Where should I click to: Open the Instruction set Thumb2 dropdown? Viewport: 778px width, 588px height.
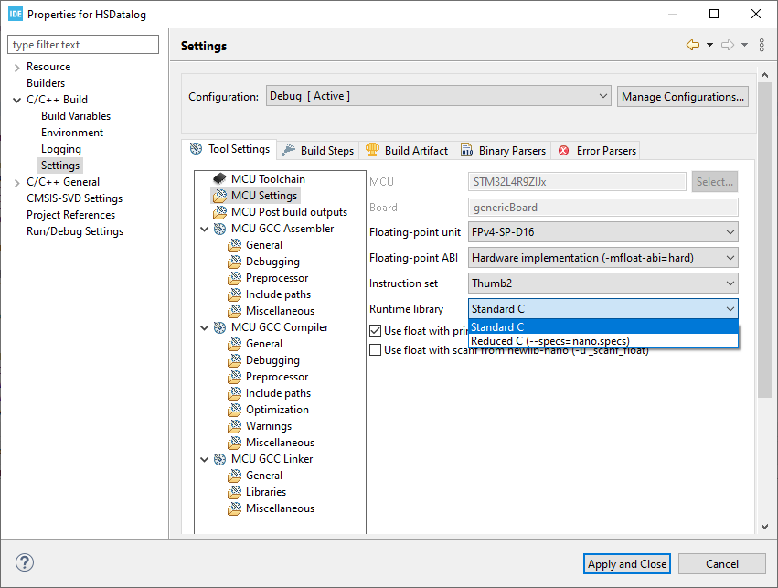coord(602,283)
